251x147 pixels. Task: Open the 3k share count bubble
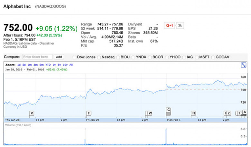point(180,26)
